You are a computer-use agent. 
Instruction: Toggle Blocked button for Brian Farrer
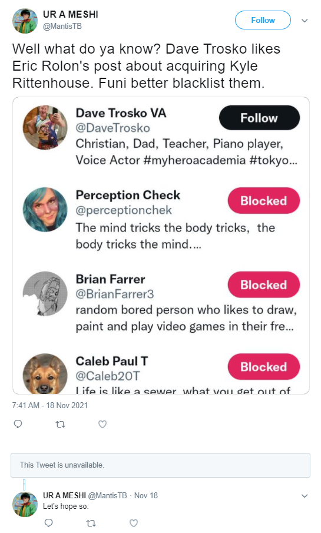[263, 284]
